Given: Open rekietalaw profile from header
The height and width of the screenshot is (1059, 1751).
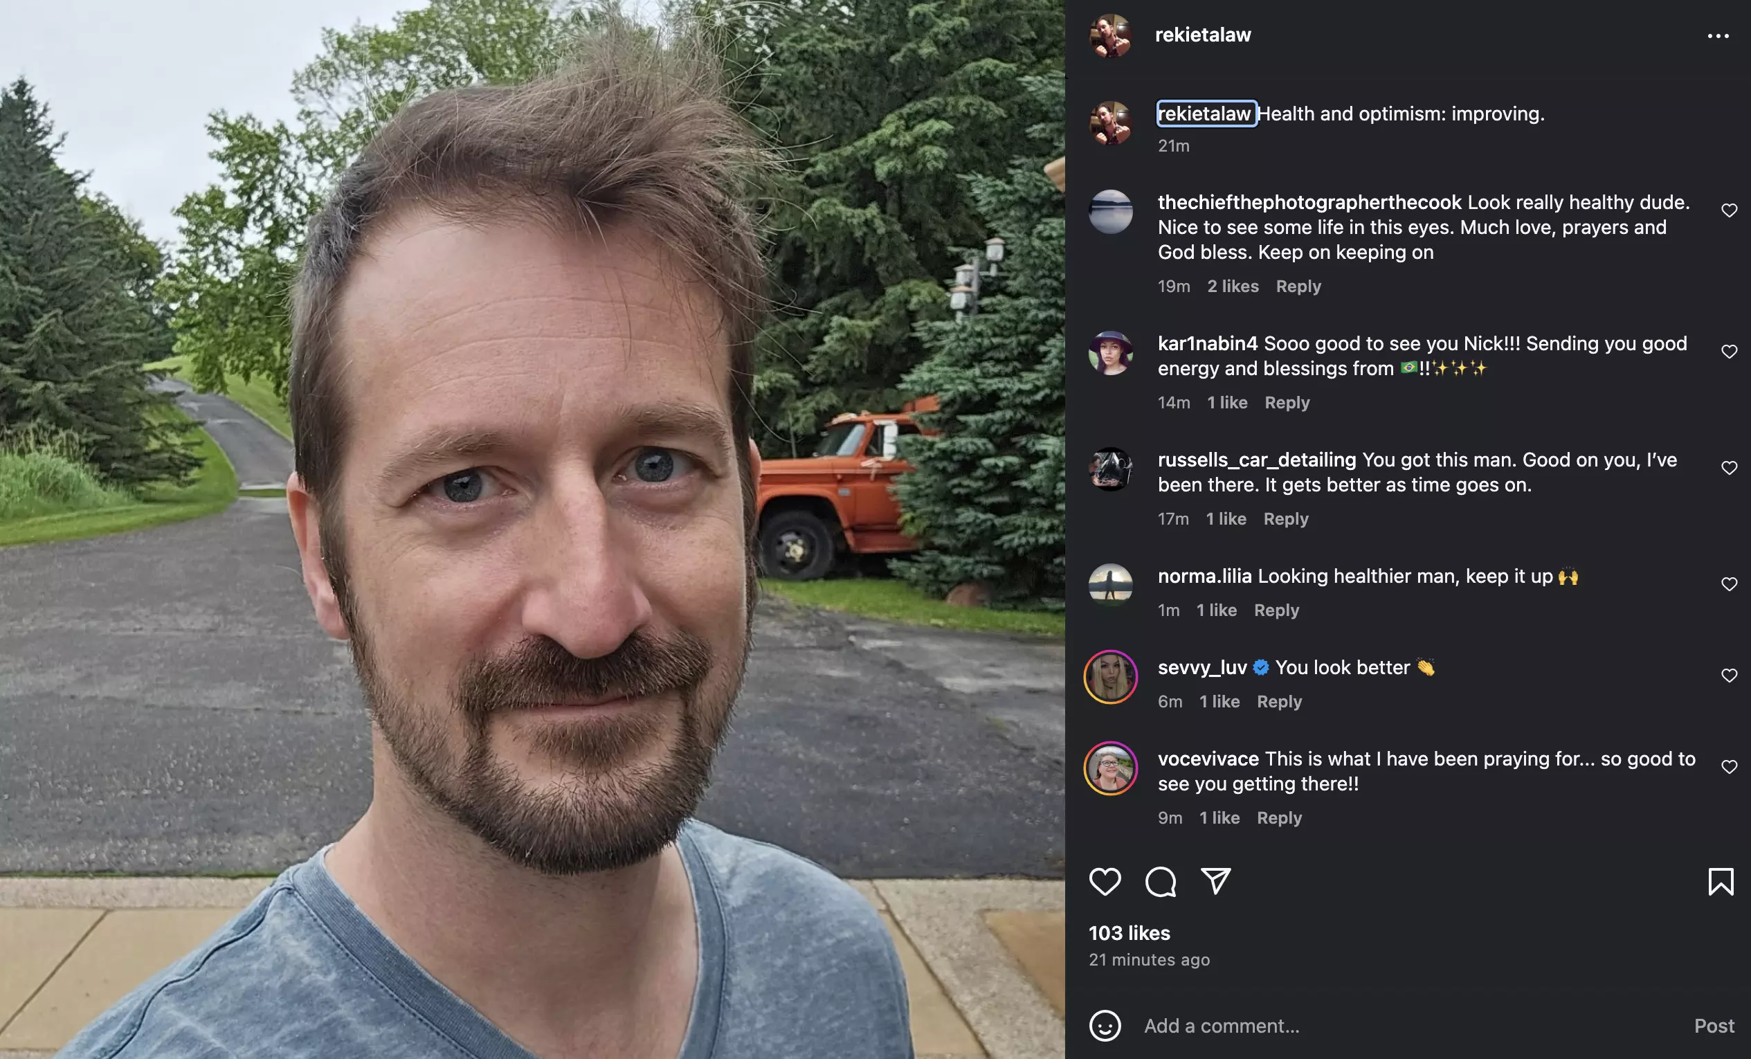Looking at the screenshot, I should [x=1202, y=35].
